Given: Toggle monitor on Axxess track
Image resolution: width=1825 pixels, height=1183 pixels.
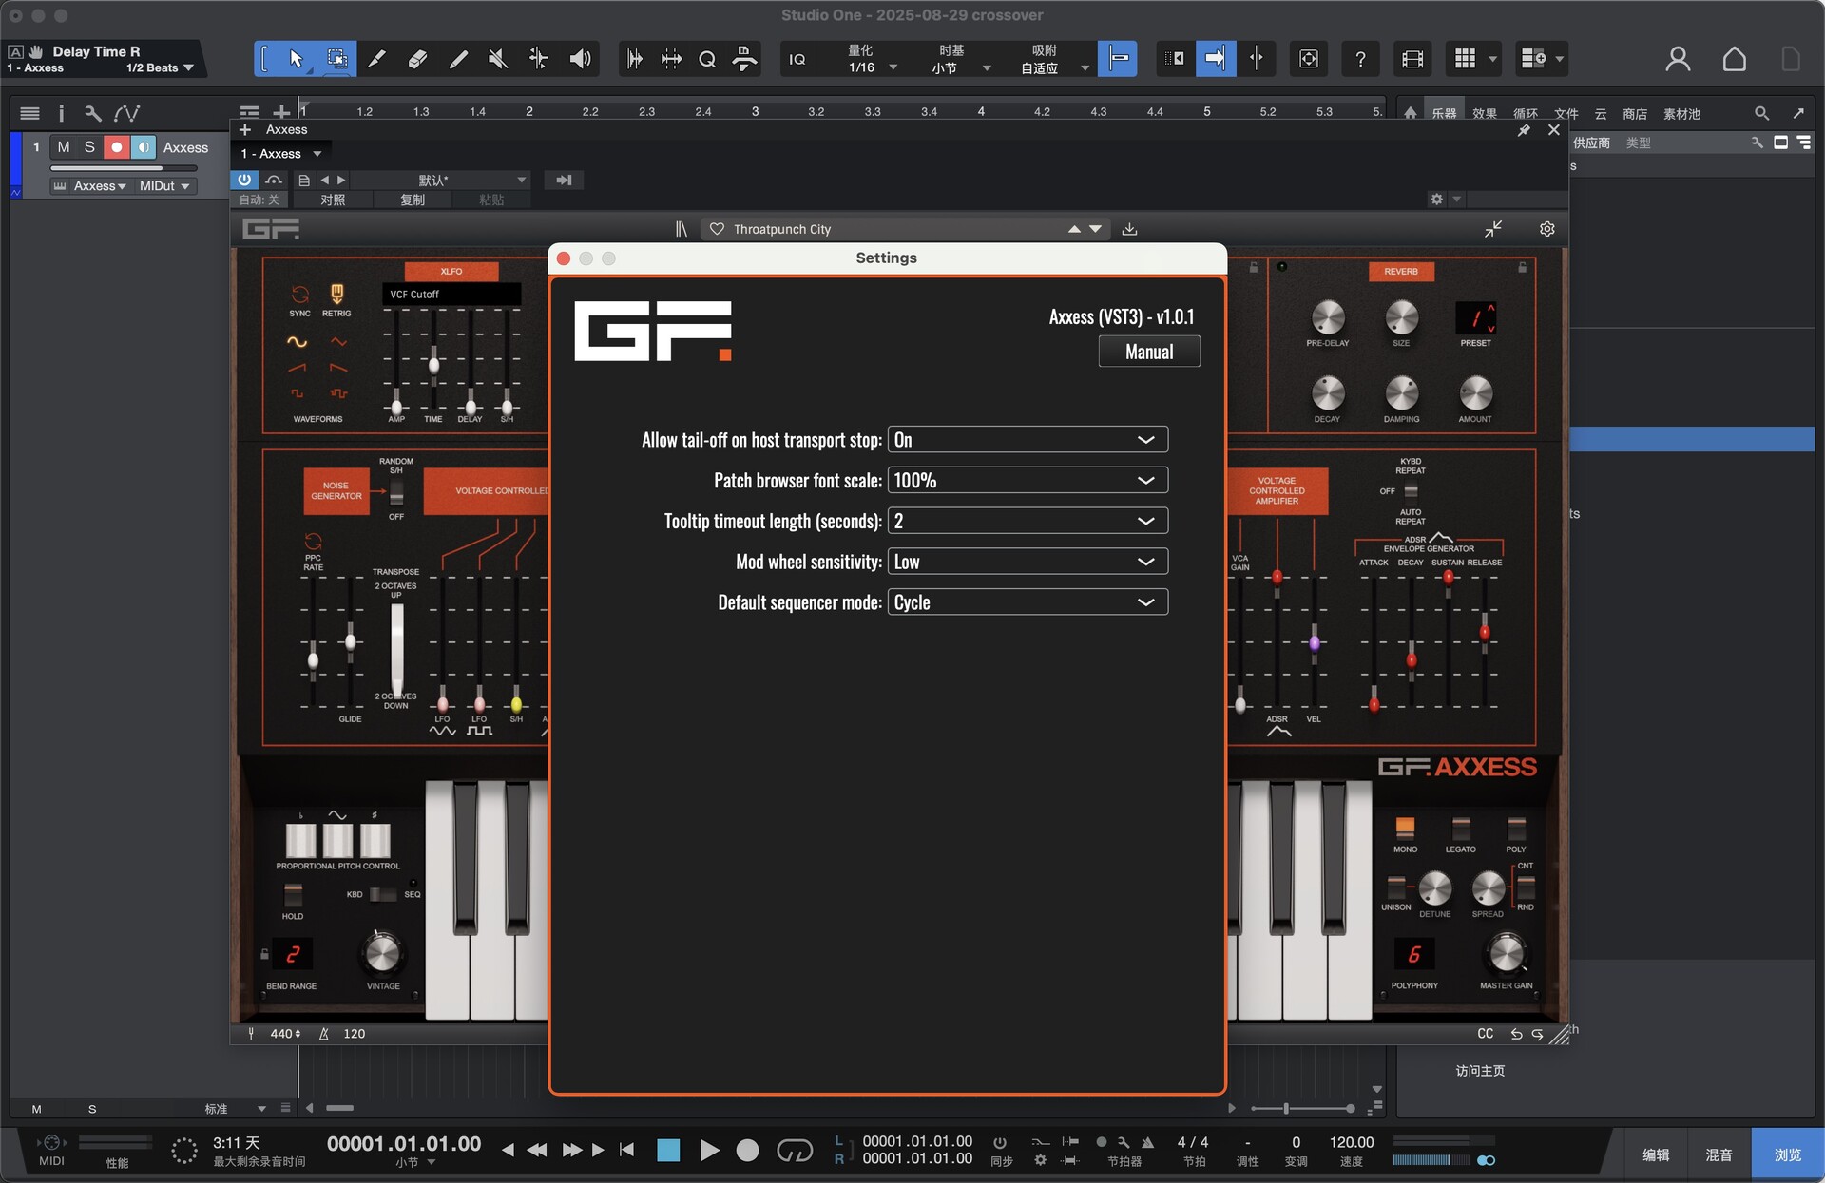Looking at the screenshot, I should tap(143, 147).
